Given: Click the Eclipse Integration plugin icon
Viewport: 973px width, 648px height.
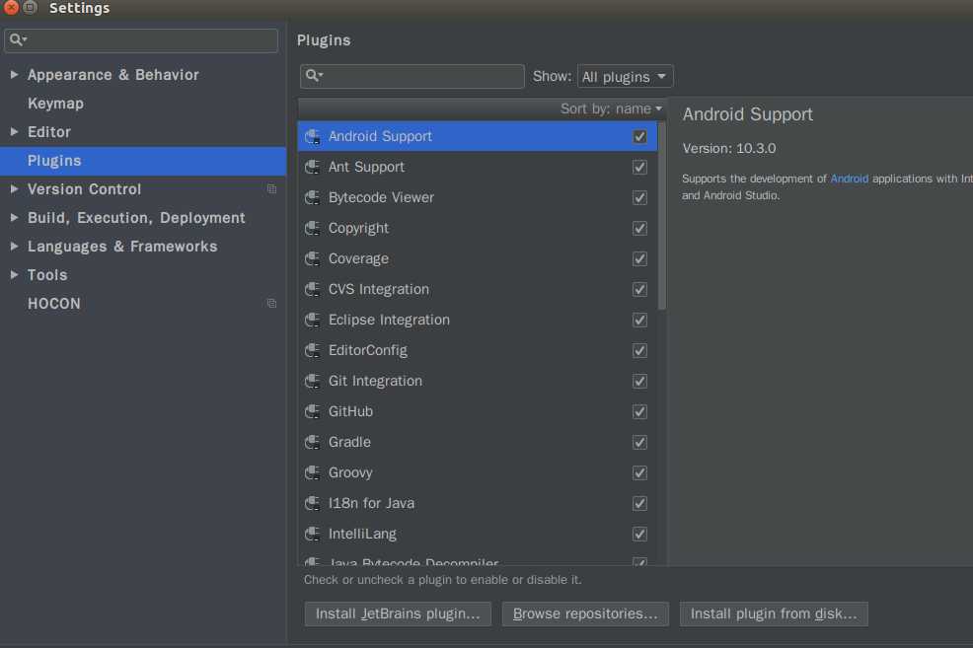Looking at the screenshot, I should point(313,320).
